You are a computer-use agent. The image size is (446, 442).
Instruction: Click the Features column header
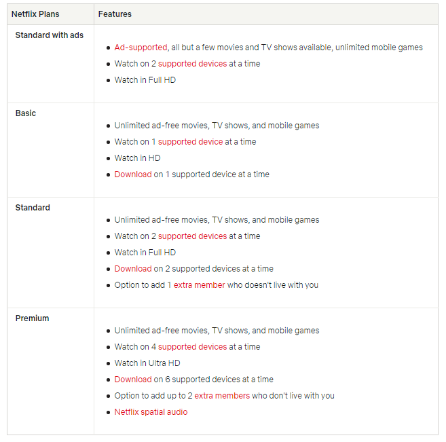coord(115,14)
